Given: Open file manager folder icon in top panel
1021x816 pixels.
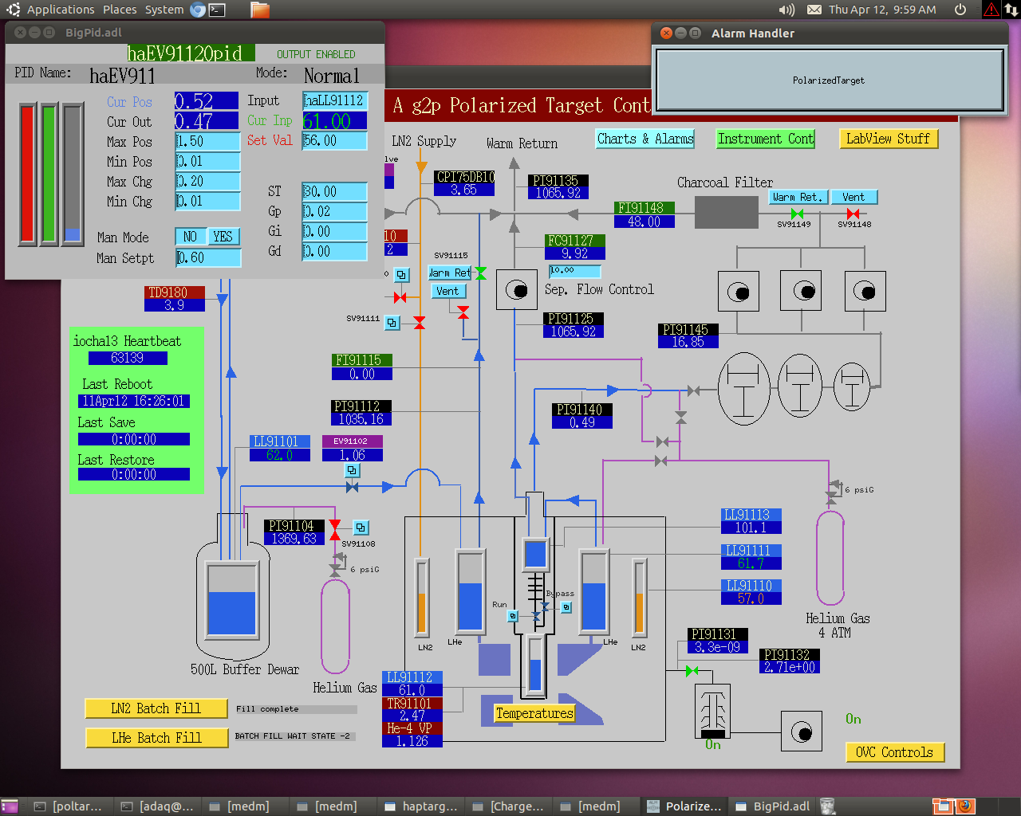Looking at the screenshot, I should pos(259,10).
